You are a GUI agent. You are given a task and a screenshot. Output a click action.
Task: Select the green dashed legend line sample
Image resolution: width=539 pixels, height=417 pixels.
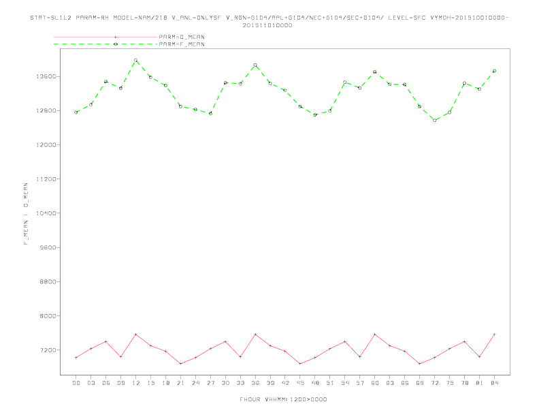tap(105, 44)
